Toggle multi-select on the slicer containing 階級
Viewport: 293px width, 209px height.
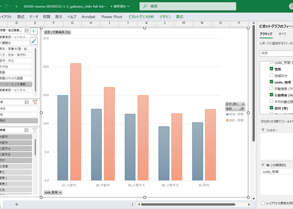point(27,102)
